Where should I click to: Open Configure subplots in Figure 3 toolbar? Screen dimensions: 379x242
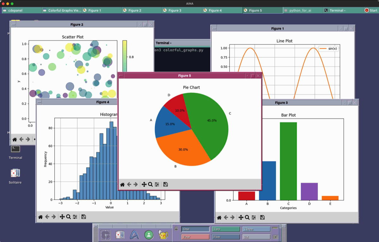coord(254,217)
